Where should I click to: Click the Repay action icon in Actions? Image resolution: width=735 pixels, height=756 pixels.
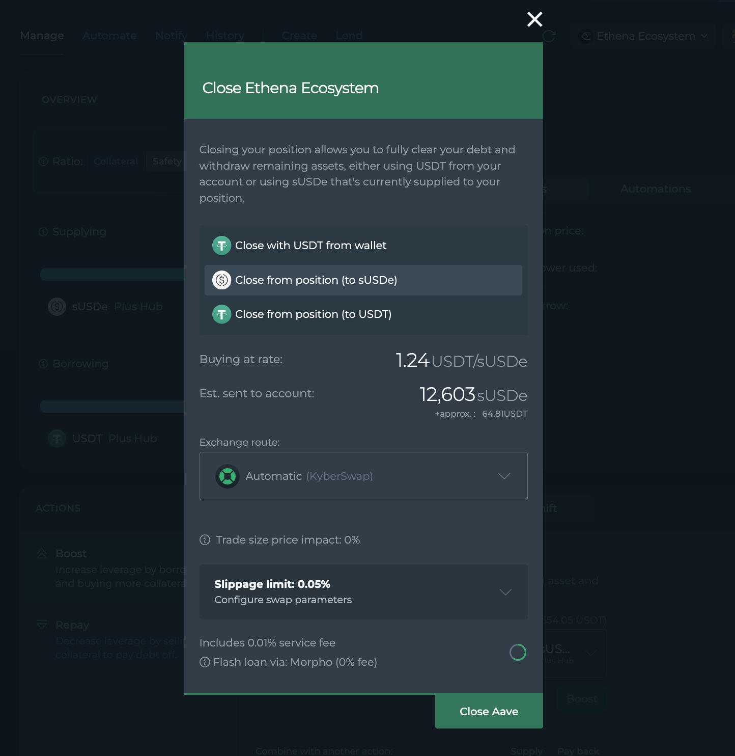[42, 625]
